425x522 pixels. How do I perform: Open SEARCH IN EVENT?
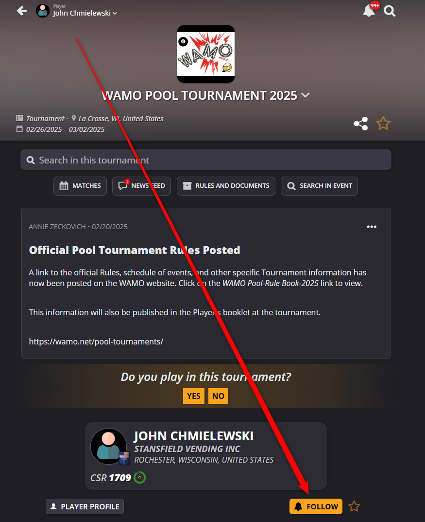click(319, 186)
